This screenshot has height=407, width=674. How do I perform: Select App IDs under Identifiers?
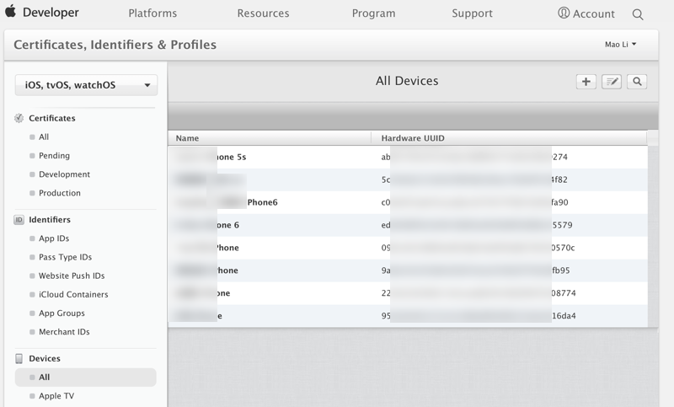click(x=54, y=238)
